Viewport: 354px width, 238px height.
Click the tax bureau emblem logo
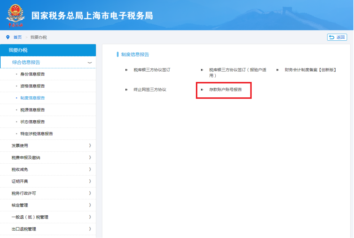pos(15,15)
